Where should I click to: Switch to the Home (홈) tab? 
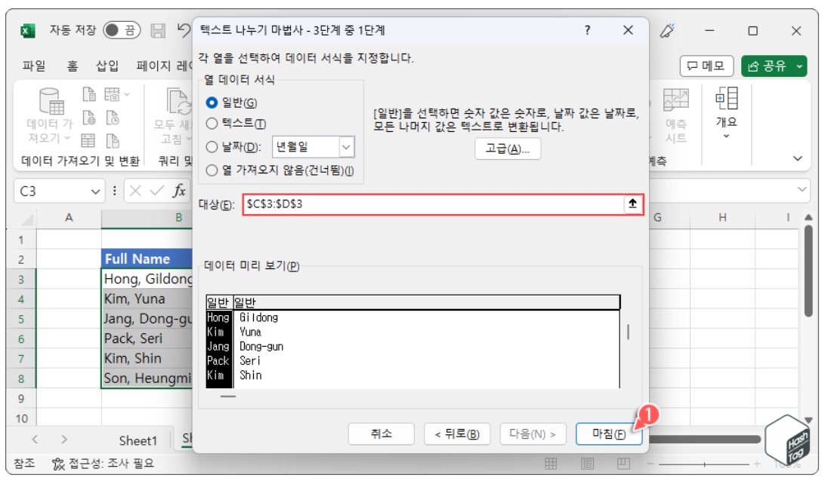pyautogui.click(x=73, y=66)
